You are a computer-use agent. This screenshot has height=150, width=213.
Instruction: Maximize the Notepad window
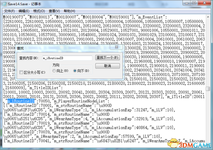point(194,3)
